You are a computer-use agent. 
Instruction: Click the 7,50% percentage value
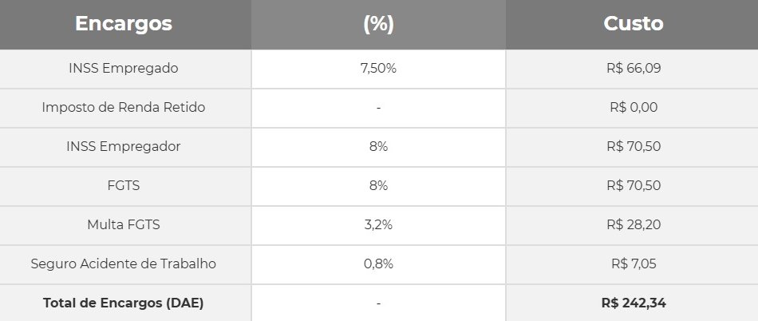[378, 69]
